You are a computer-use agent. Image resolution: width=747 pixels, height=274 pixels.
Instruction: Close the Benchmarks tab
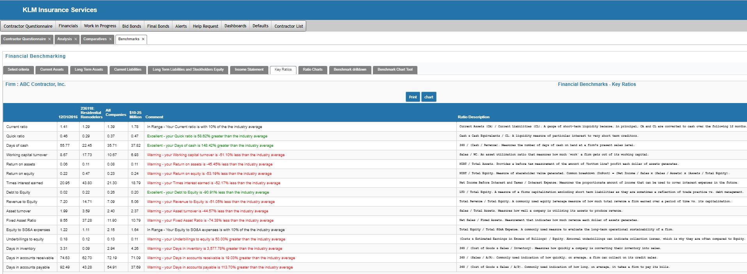coord(143,39)
